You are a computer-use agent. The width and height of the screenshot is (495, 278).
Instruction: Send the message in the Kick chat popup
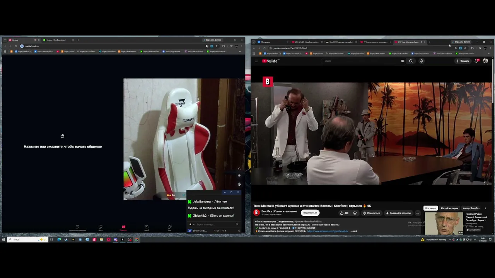tap(237, 224)
